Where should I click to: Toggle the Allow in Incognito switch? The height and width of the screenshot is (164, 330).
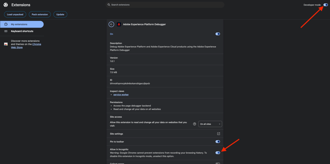218,153
